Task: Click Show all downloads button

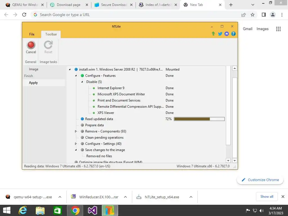Action: 267,197
